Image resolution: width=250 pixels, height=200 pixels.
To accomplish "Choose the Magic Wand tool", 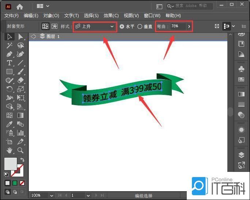I will tap(10, 46).
